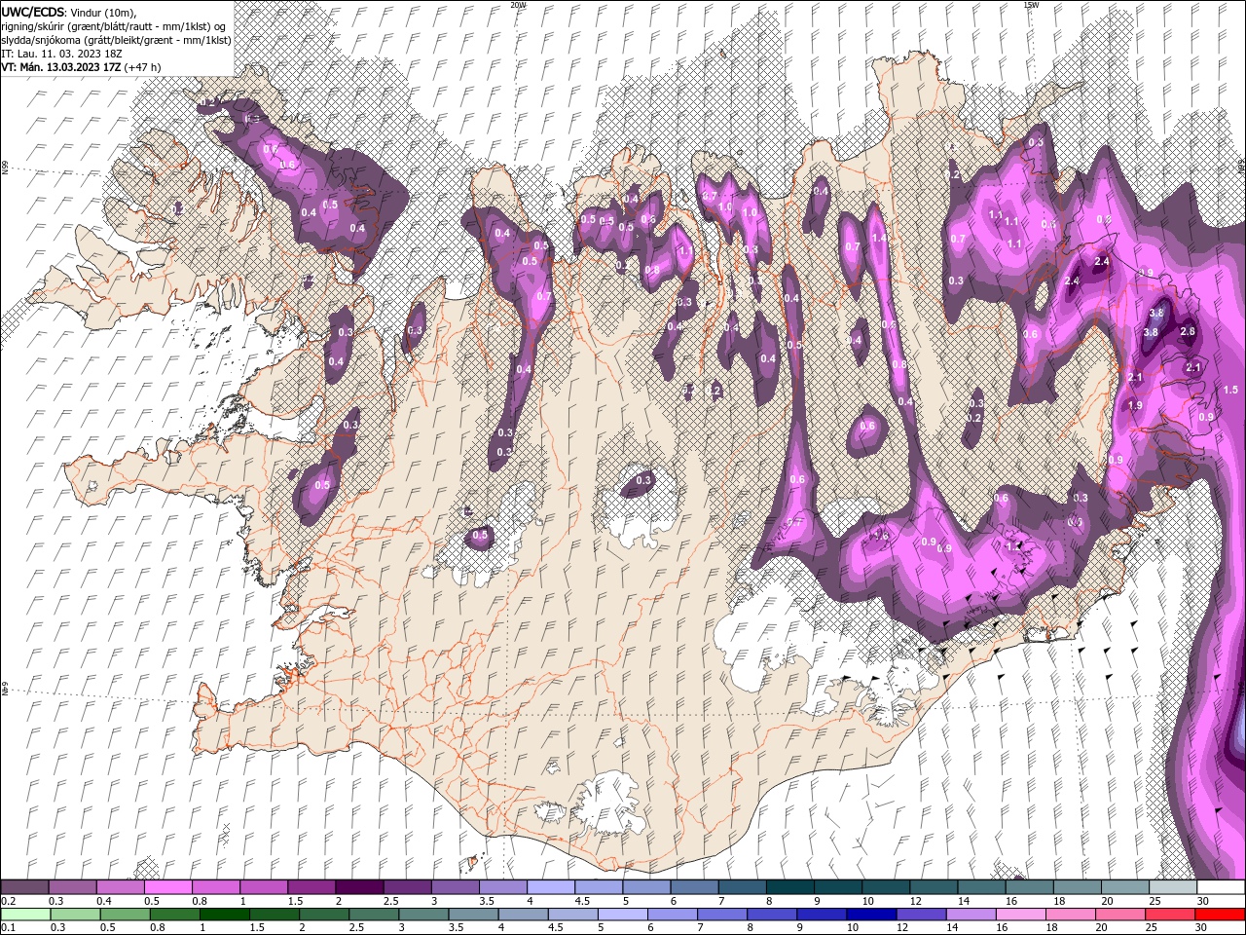Click the darkest purple swatch starting at 2
Viewport: 1246px width, 935px height.
click(359, 886)
